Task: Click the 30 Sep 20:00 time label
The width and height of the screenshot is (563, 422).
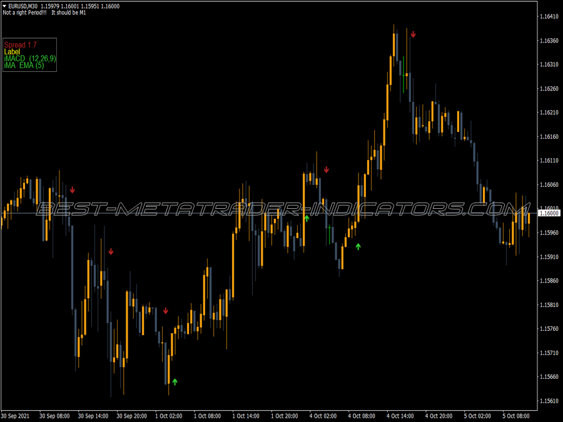Action: [132, 416]
